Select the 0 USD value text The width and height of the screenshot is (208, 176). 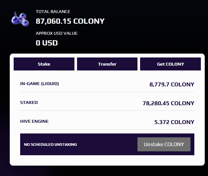tap(47, 43)
